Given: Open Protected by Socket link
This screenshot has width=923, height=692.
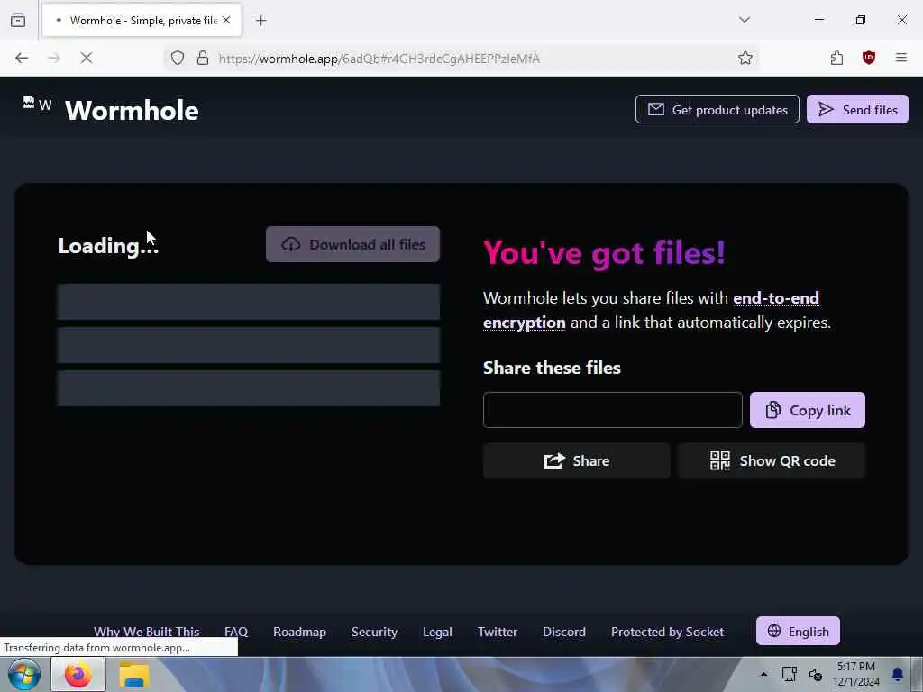Looking at the screenshot, I should point(668,632).
